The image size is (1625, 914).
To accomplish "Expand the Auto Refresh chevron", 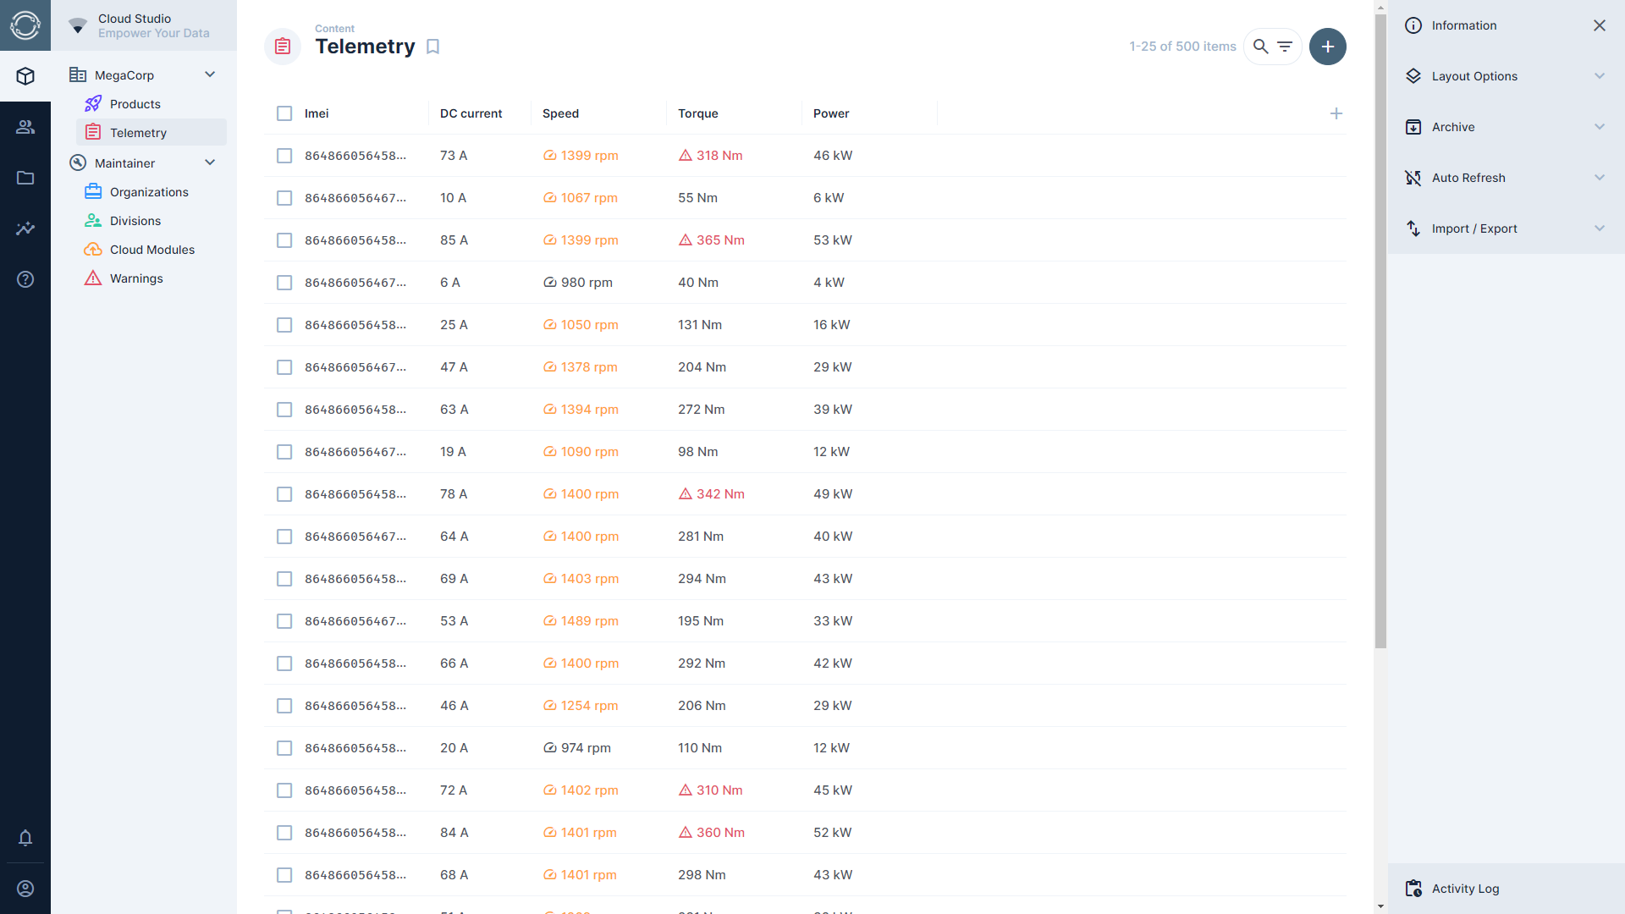I will click(x=1599, y=178).
